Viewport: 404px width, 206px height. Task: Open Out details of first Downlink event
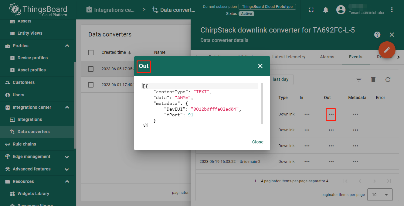[x=331, y=114]
